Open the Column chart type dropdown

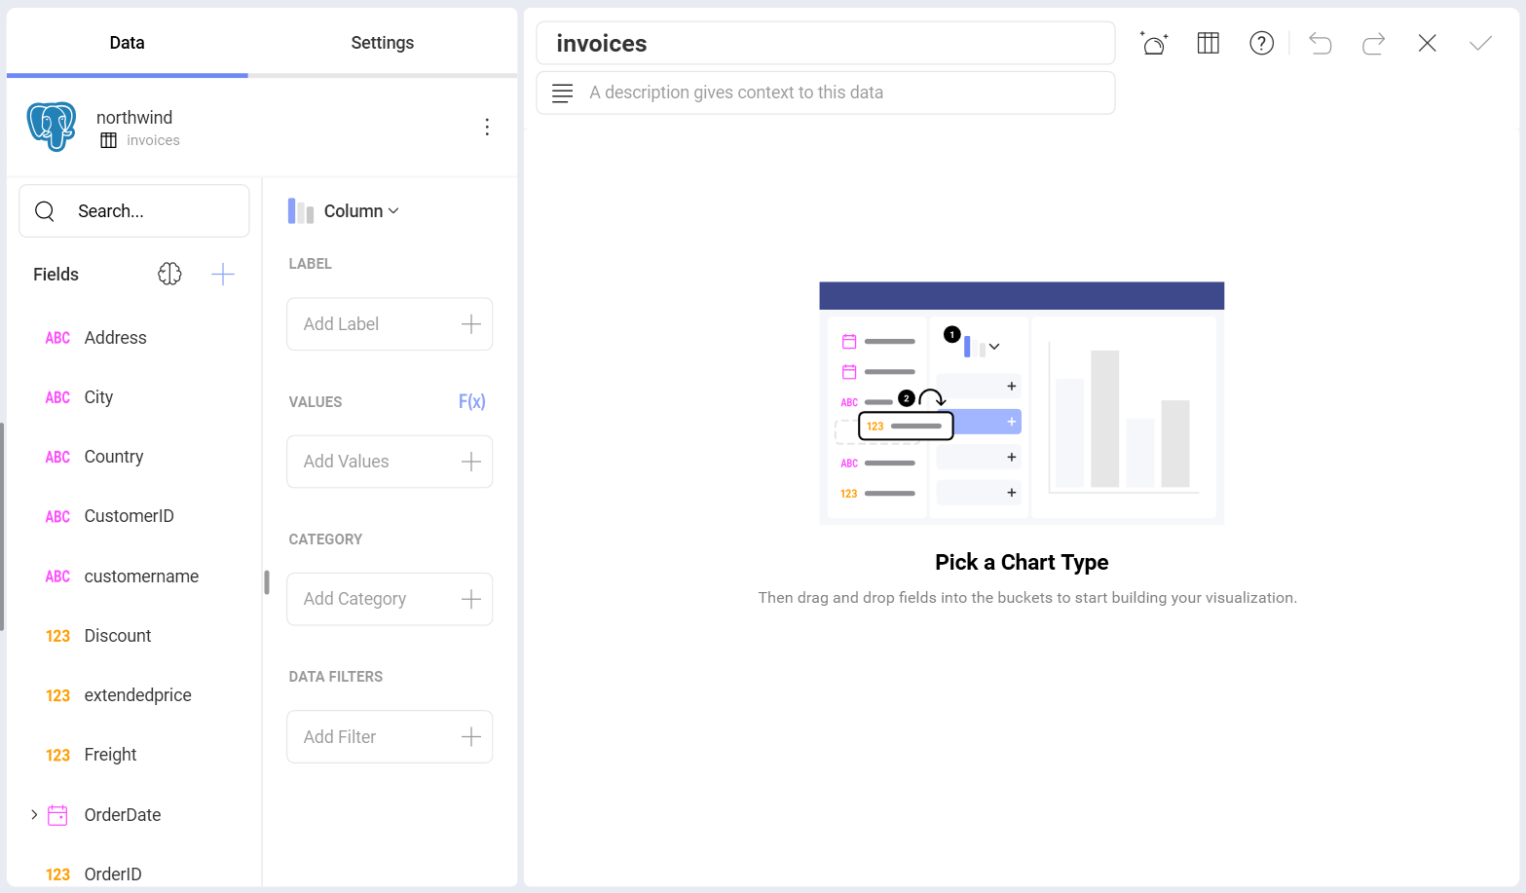point(361,211)
